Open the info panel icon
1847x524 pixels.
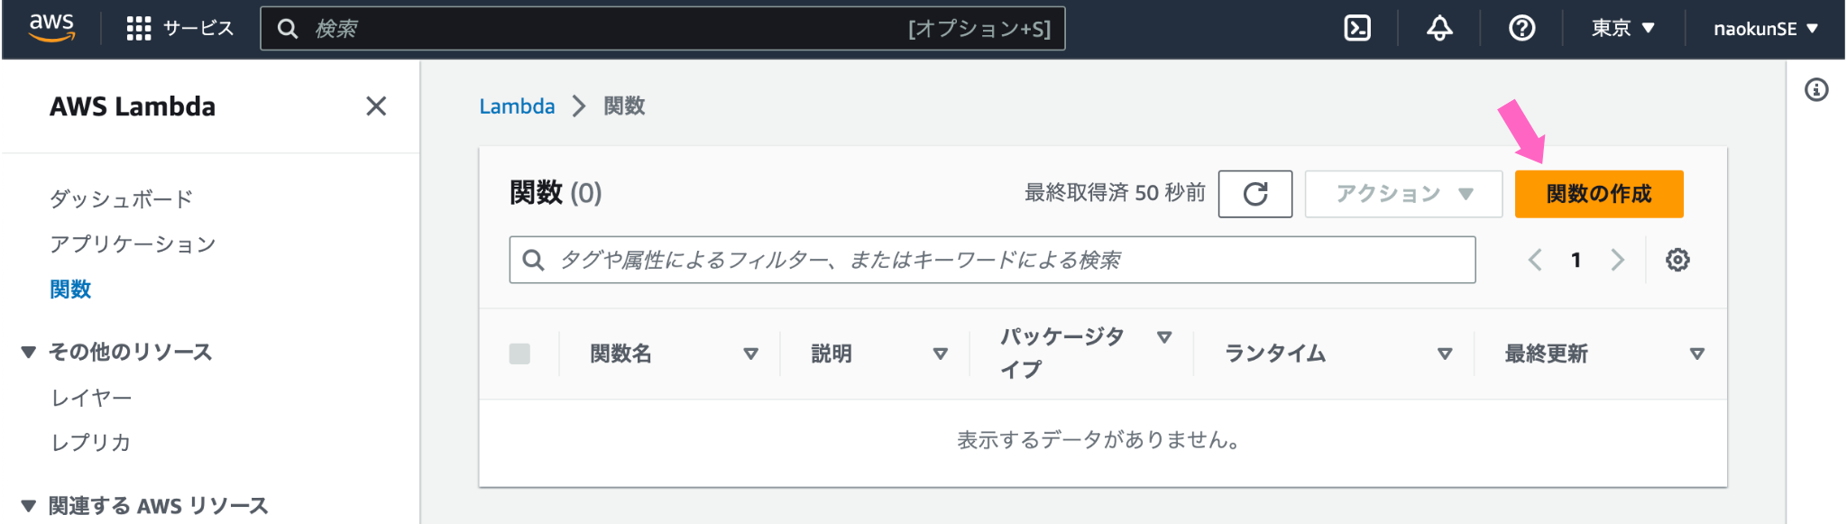pos(1816,90)
